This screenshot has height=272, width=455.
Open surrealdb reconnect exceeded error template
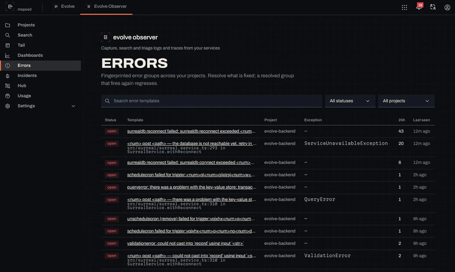[x=191, y=131]
